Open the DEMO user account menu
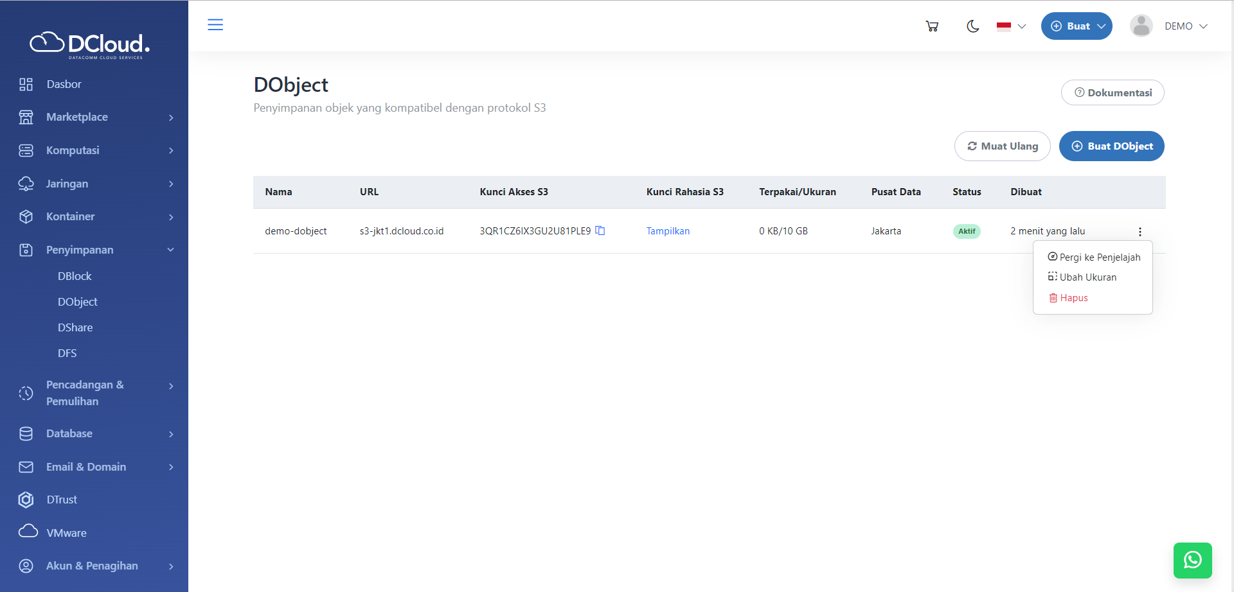Screen dimensions: 1234x592 (1185, 26)
